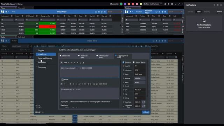Open Position View home dropdown

click(131, 12)
